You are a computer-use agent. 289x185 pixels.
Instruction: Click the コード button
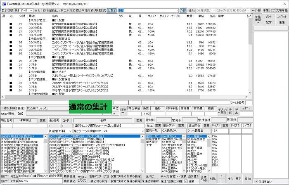(x=66, y=120)
